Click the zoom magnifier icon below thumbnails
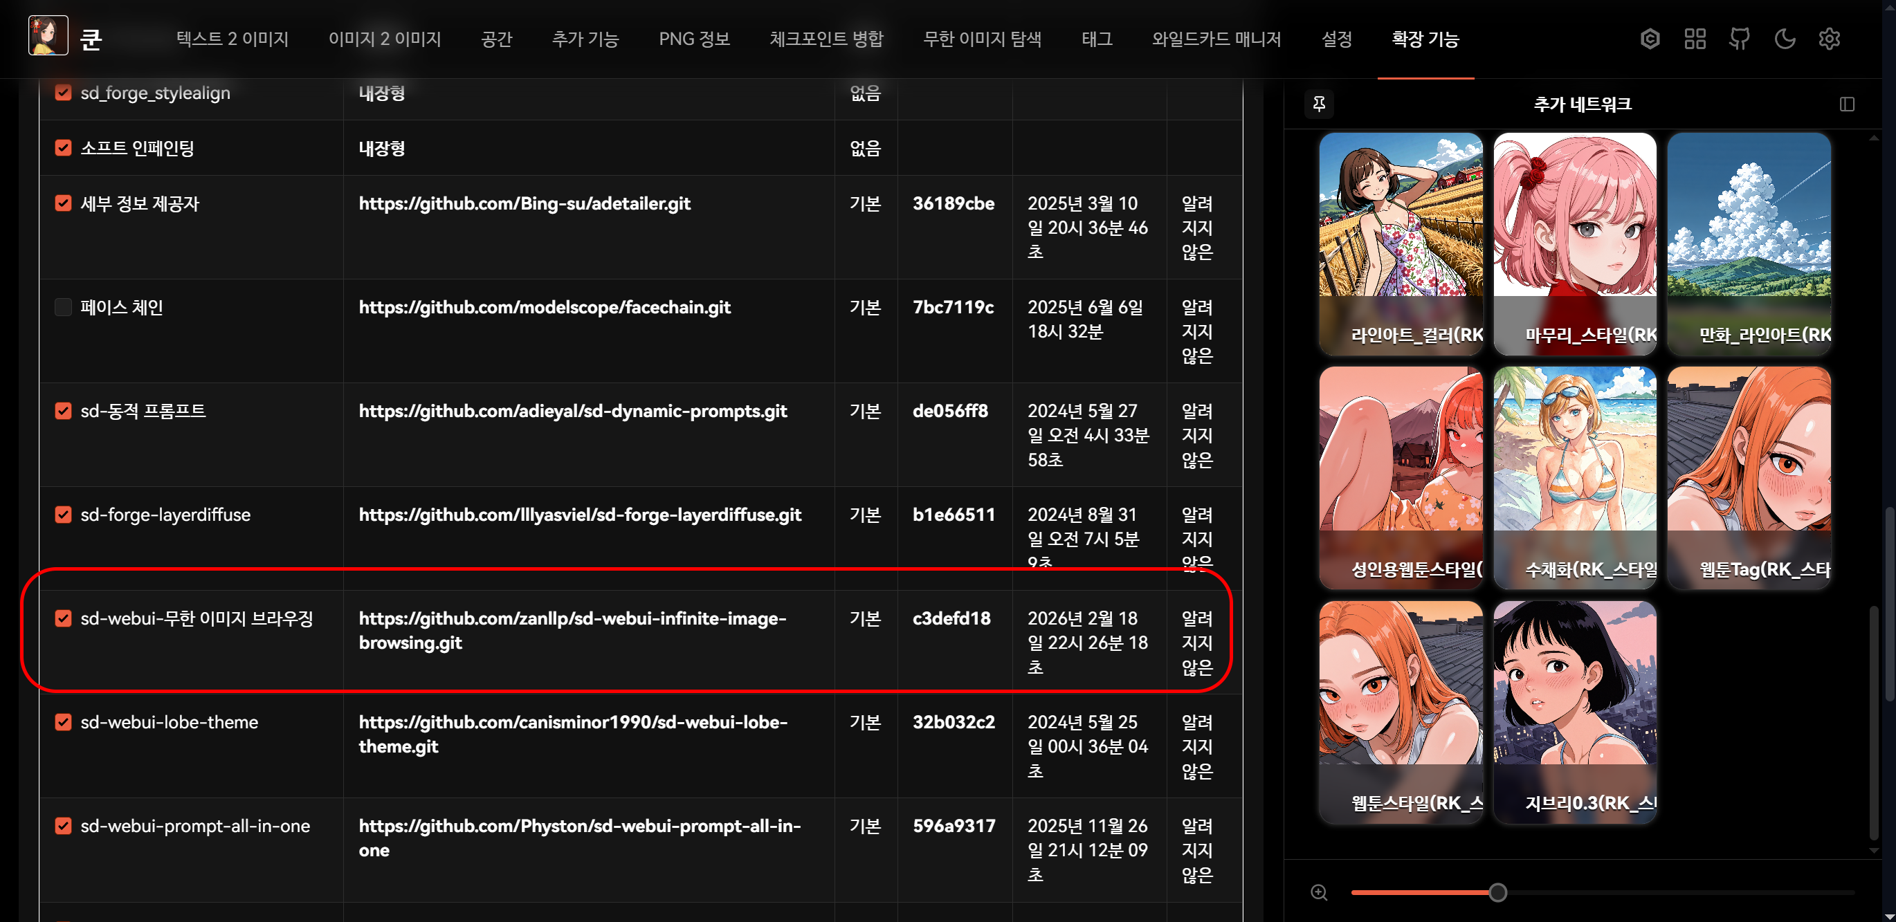Image resolution: width=1896 pixels, height=922 pixels. (1319, 892)
